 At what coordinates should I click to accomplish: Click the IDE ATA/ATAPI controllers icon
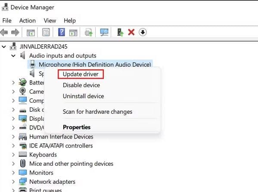coord(23,146)
